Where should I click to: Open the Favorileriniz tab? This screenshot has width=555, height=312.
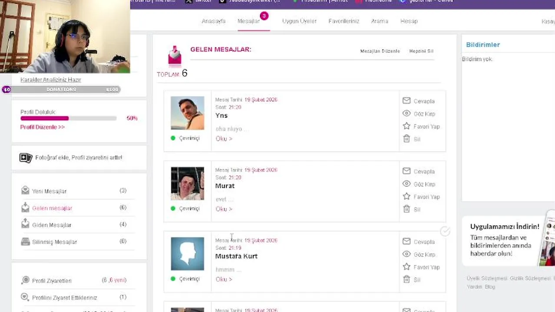pos(344,21)
